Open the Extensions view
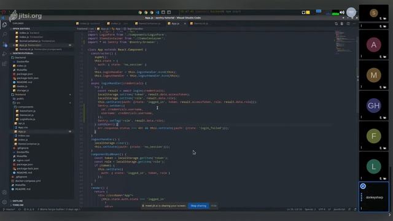Image resolution: width=393 pixels, height=221 pixels. pos(4,64)
